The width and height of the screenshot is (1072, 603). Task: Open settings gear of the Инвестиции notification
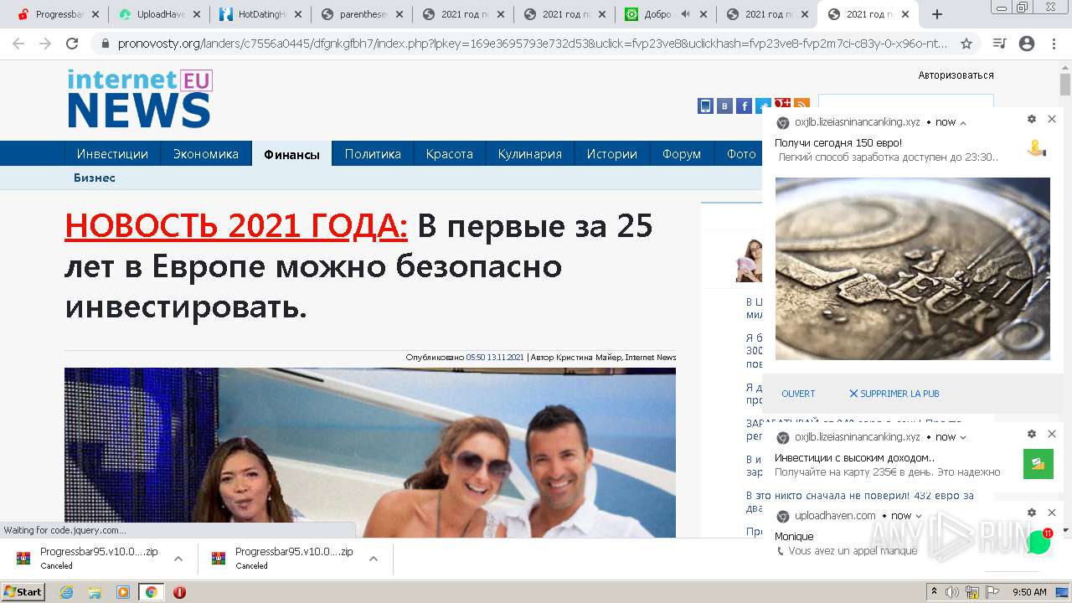1032,434
